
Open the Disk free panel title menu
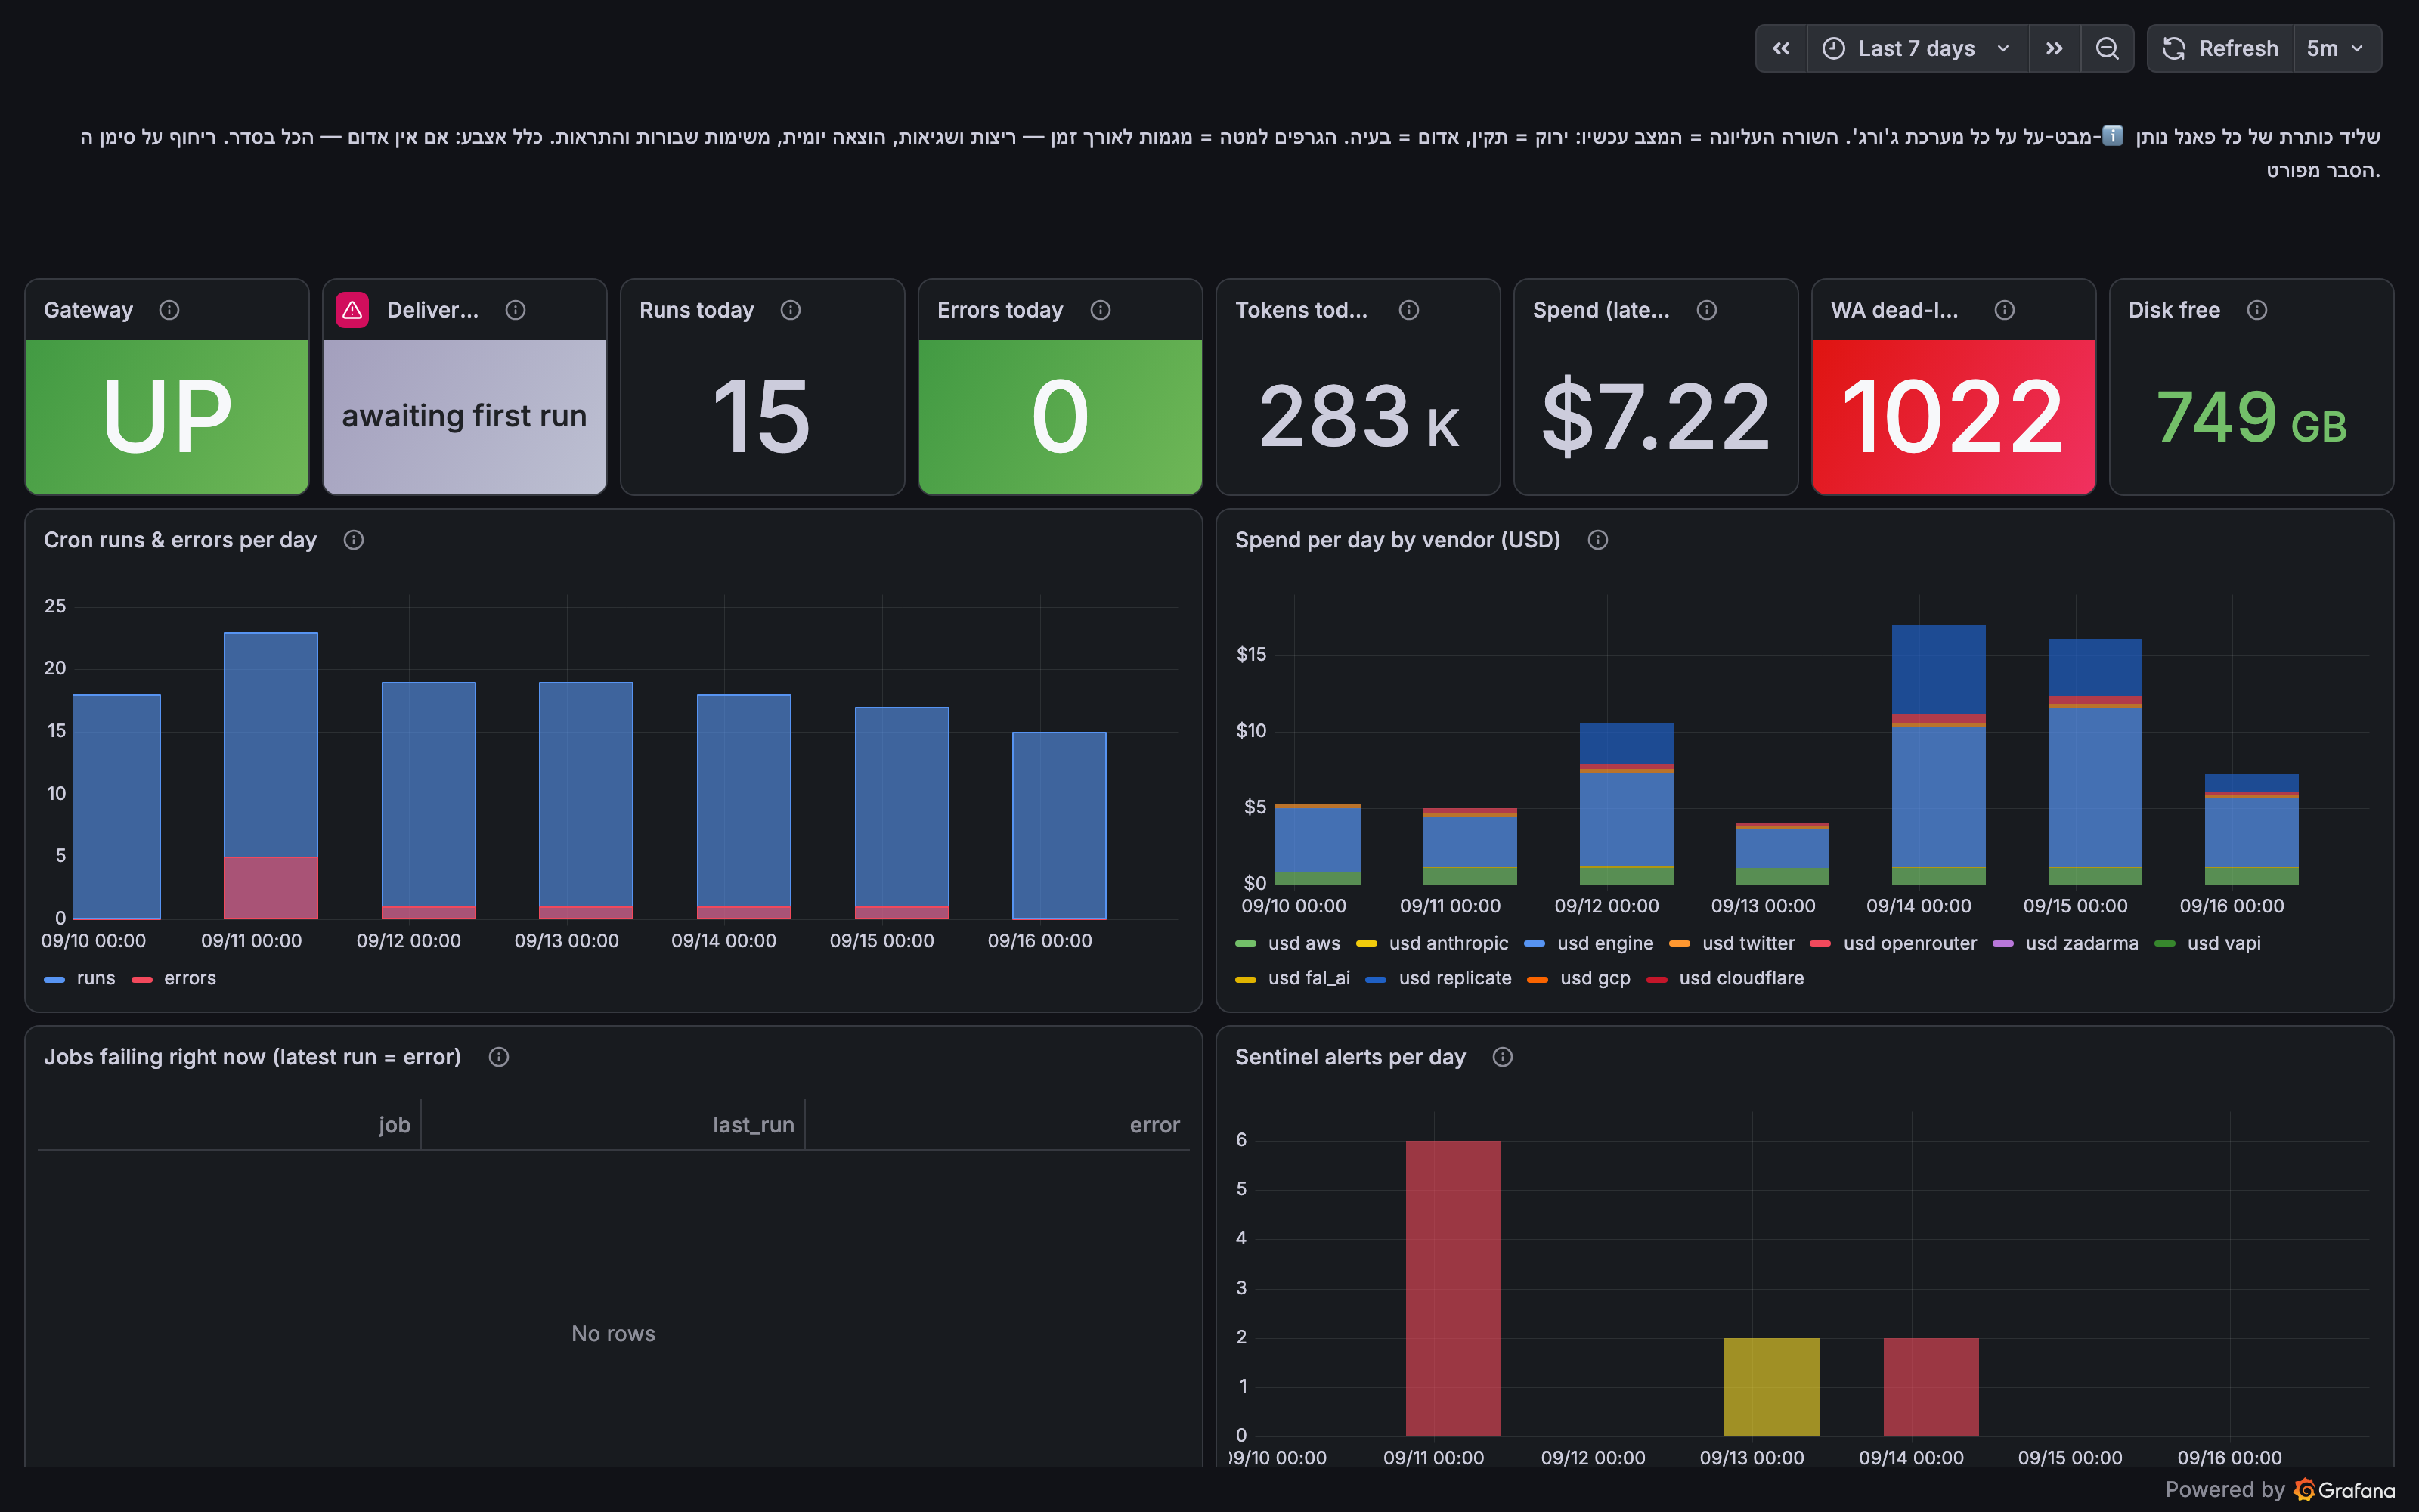pos(2174,310)
